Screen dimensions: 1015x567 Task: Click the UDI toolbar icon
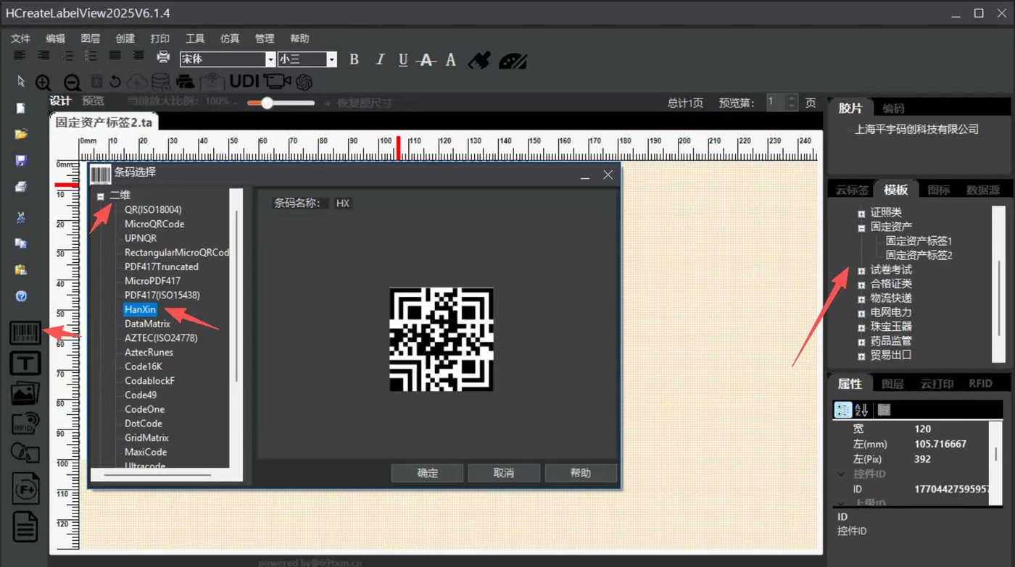pyautogui.click(x=244, y=81)
